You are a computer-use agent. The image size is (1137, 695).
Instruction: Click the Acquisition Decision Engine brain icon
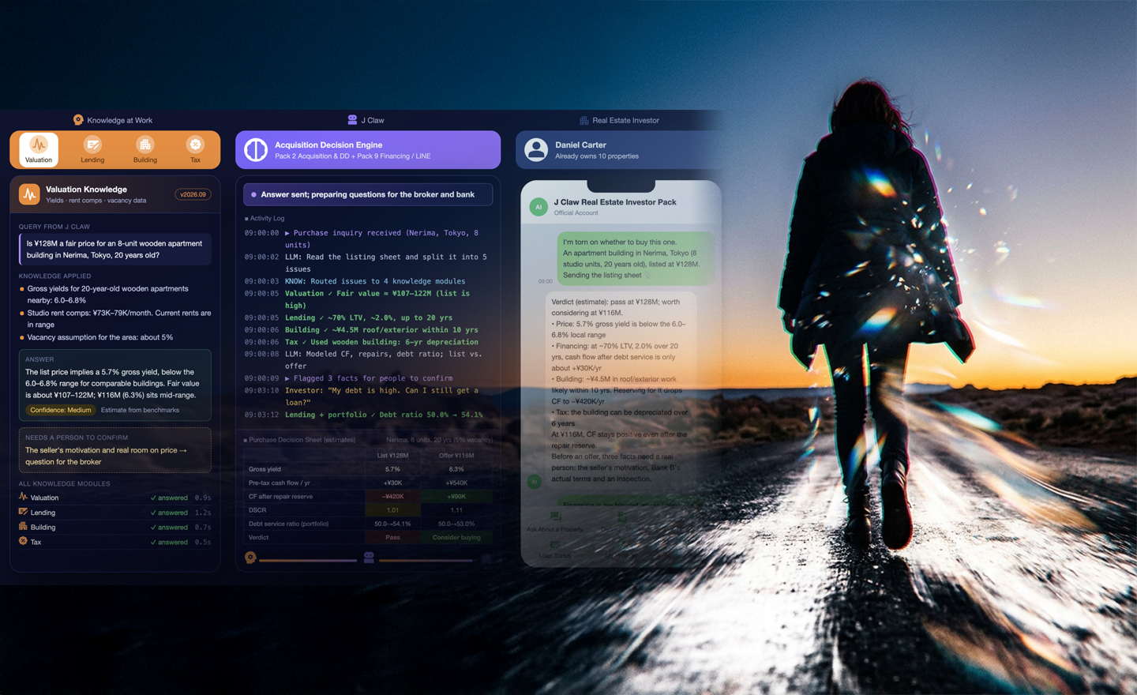point(256,150)
